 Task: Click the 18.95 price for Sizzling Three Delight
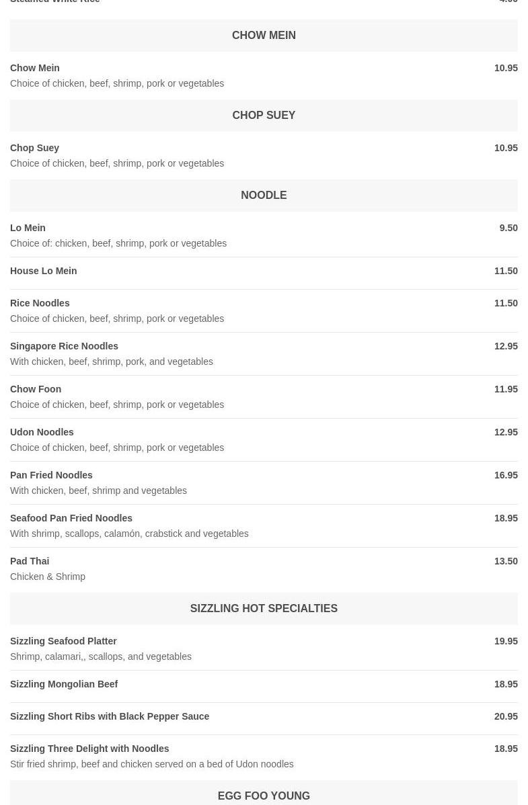pos(506,749)
